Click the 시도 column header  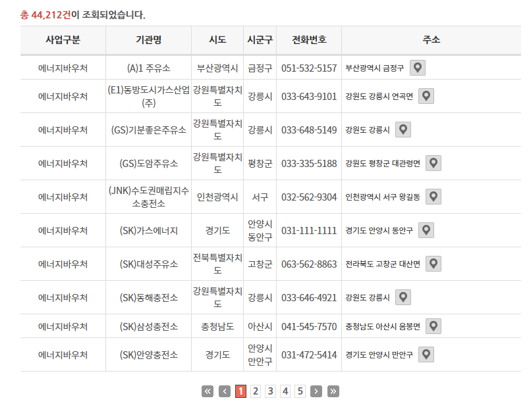[217, 40]
